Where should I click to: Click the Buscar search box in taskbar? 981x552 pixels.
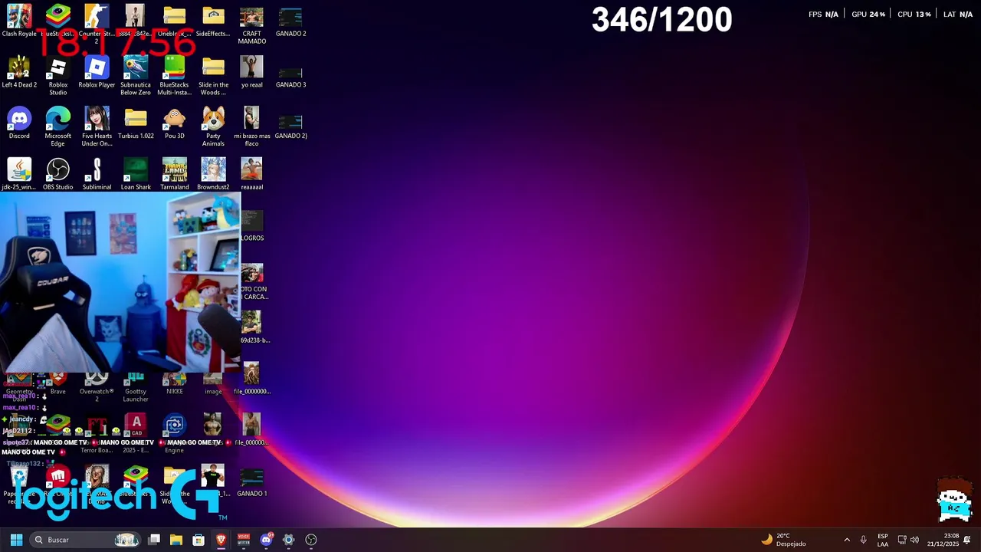point(85,540)
